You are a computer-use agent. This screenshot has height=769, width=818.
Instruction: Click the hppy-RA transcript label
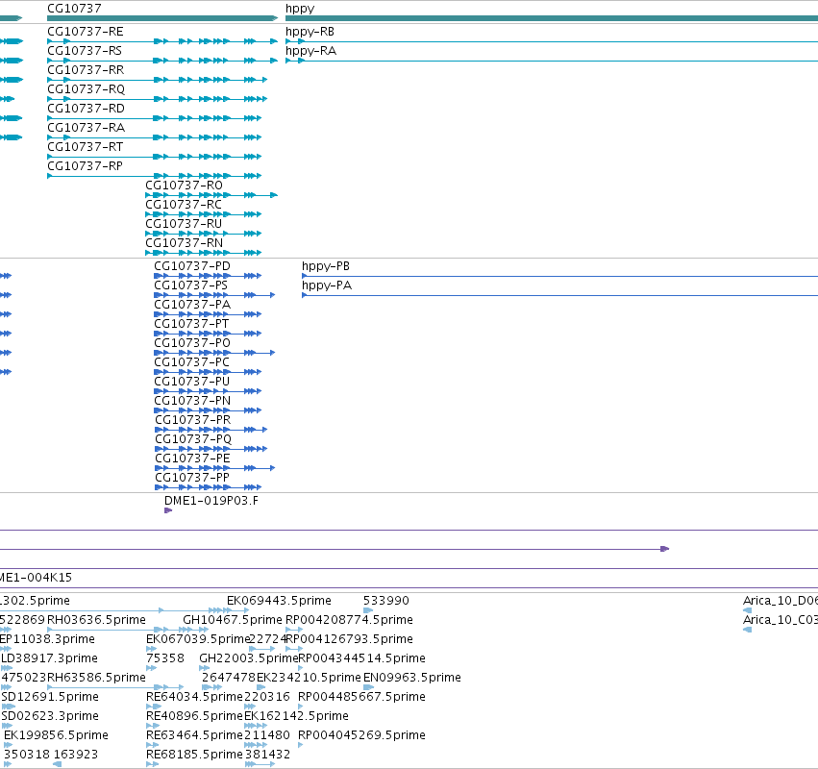310,51
